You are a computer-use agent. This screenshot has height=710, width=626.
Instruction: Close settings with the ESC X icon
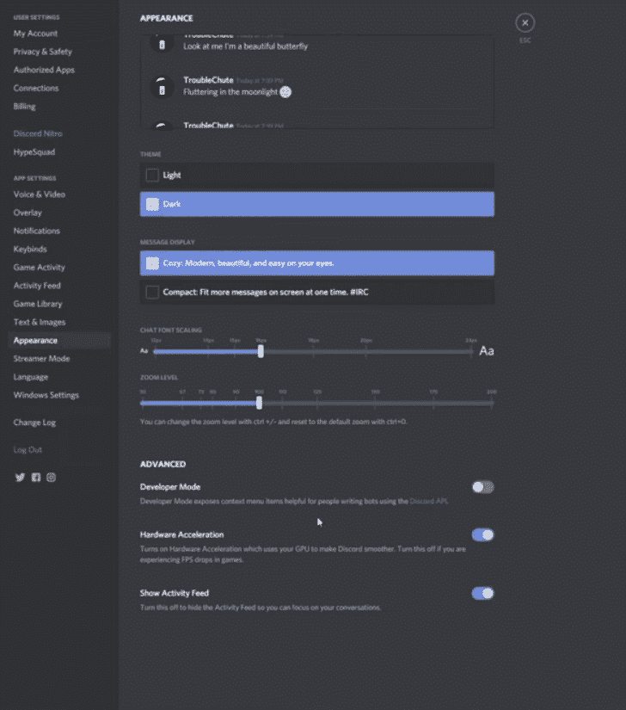pyautogui.click(x=525, y=23)
